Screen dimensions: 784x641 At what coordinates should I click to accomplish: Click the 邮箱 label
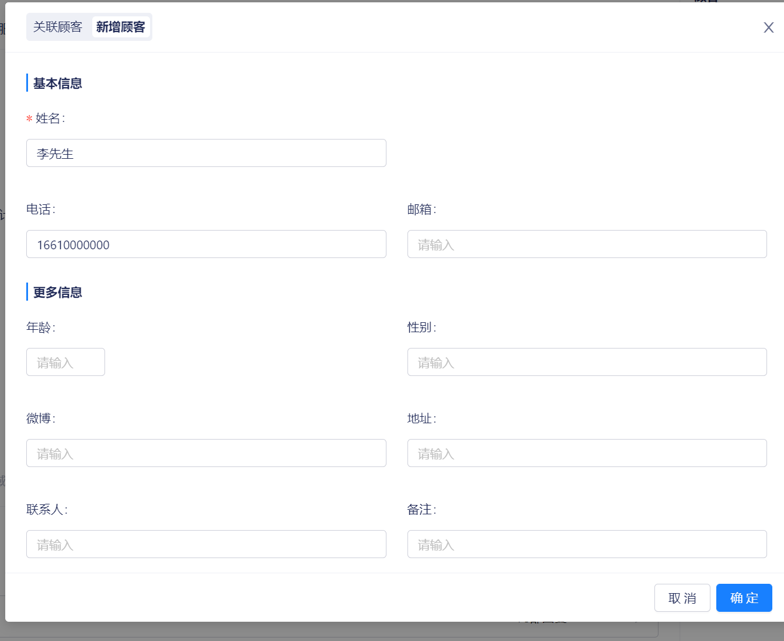tap(422, 210)
